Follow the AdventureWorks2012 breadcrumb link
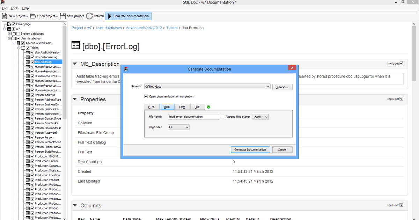419x220 pixels. pyautogui.click(x=144, y=28)
